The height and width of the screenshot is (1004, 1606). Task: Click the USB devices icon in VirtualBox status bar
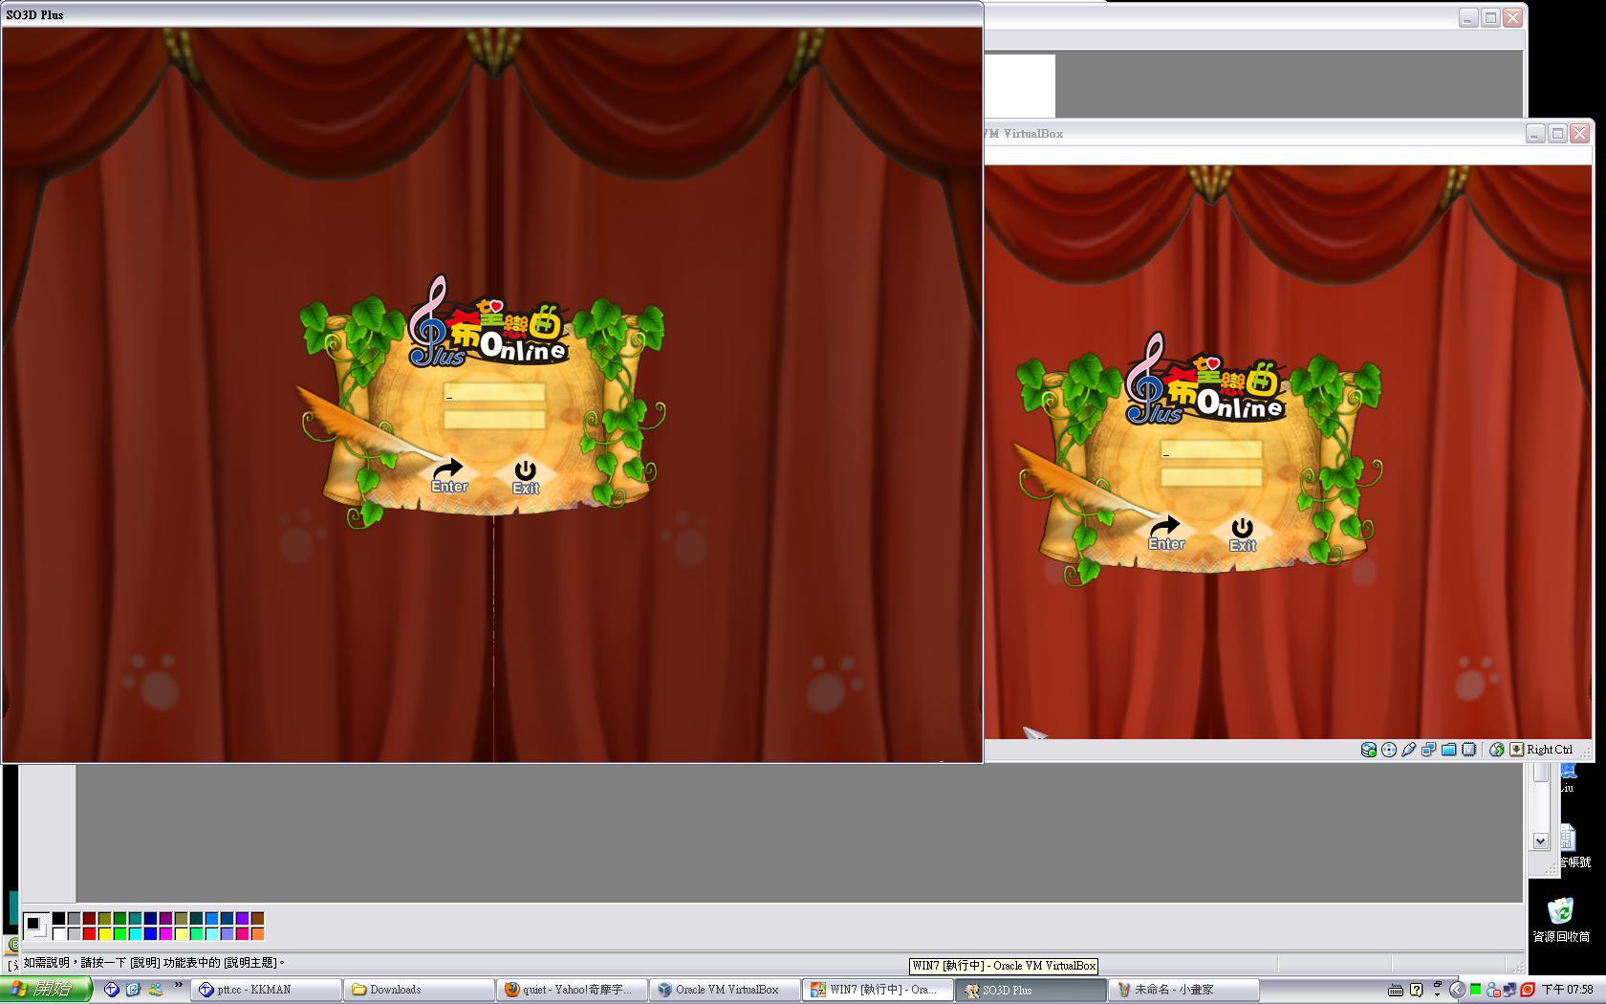click(x=1409, y=750)
